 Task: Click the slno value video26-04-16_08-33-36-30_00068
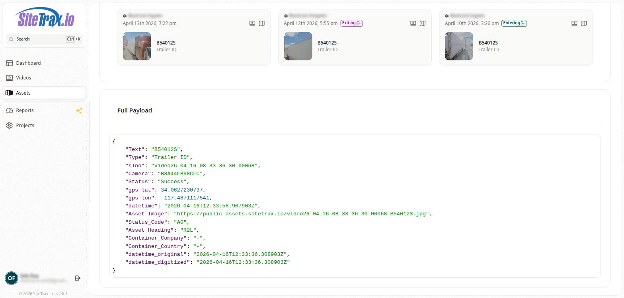point(205,165)
